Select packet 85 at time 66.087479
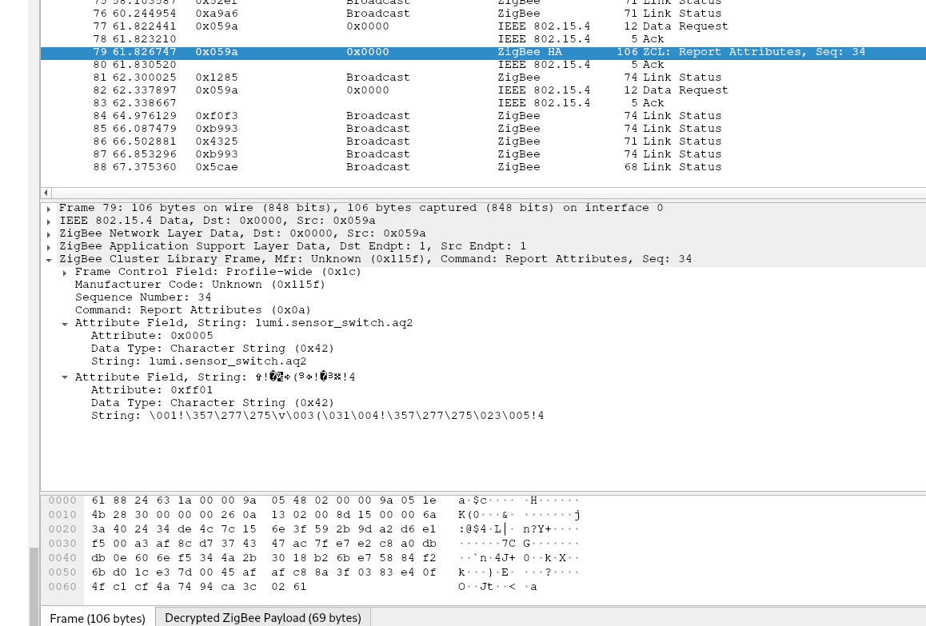 [483, 129]
